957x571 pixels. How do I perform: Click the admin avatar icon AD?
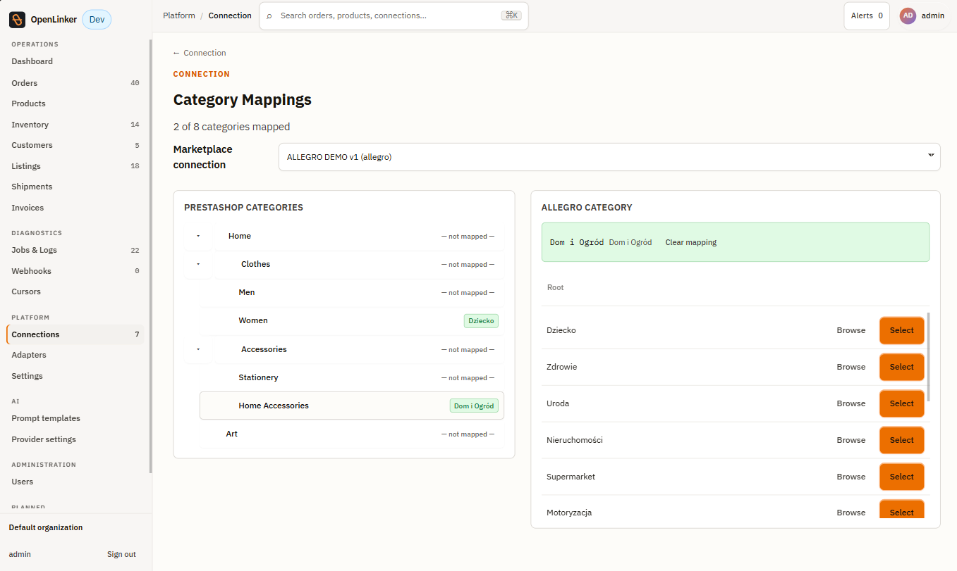tap(908, 15)
